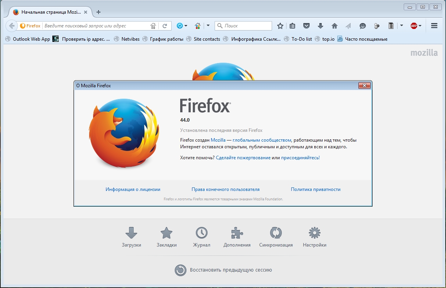Open the Инфографика Ссылк... bookmark

click(x=252, y=39)
